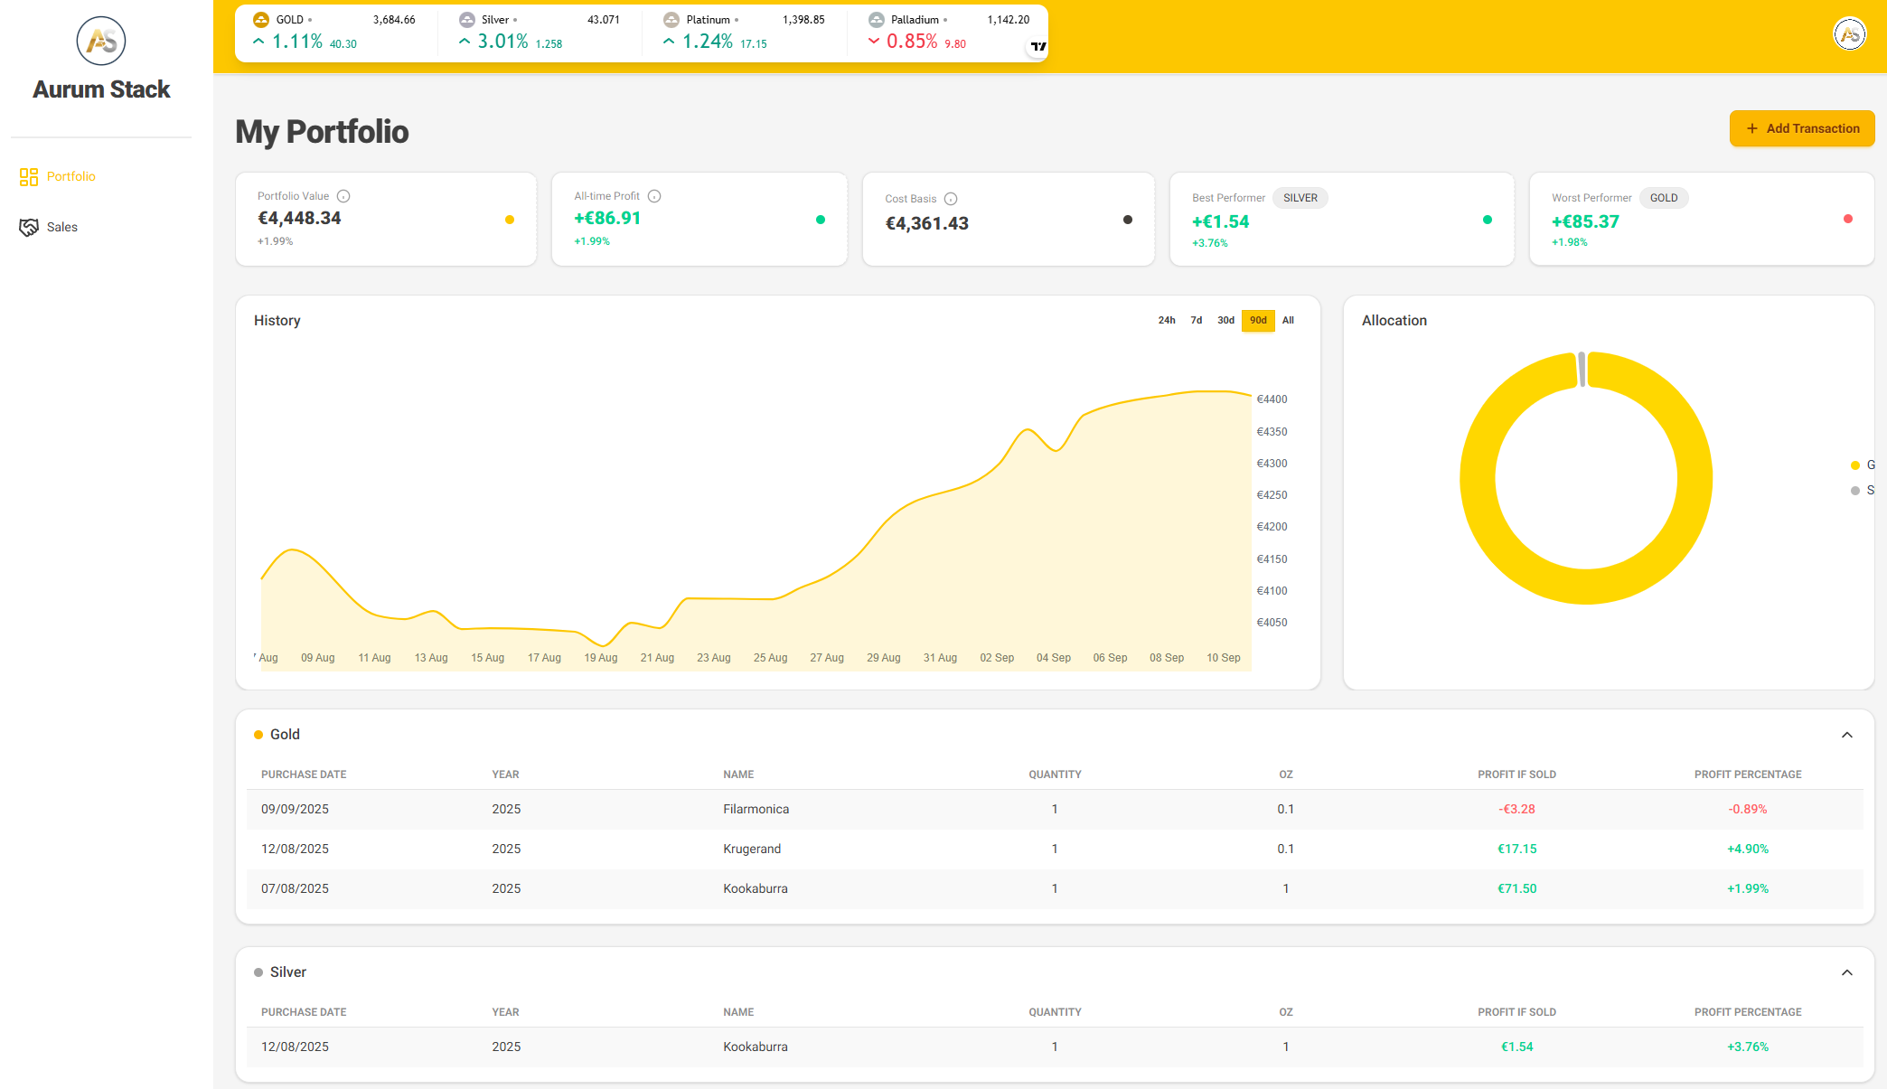The image size is (1887, 1089).
Task: Switch the History range to 7d
Action: [x=1197, y=320]
